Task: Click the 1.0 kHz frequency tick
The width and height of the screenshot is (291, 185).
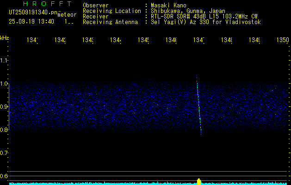Action: tap(4, 84)
